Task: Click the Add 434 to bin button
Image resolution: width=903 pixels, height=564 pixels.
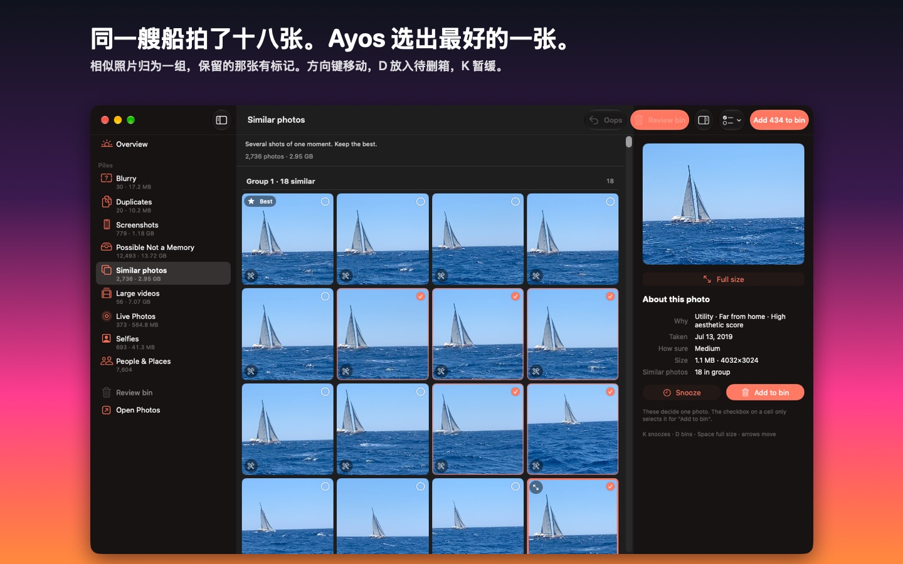Action: click(779, 120)
